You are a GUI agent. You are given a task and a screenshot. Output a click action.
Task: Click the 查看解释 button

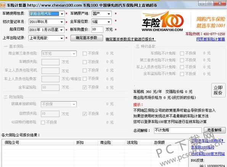214,130
